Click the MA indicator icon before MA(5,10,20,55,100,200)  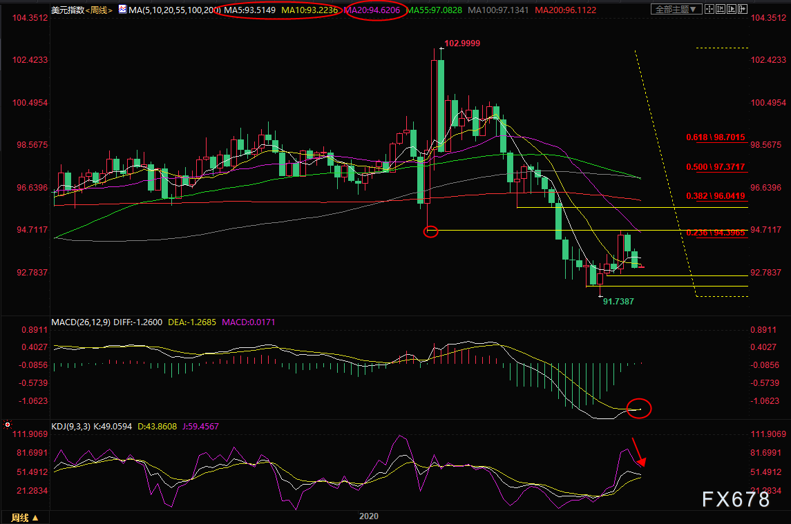point(122,10)
